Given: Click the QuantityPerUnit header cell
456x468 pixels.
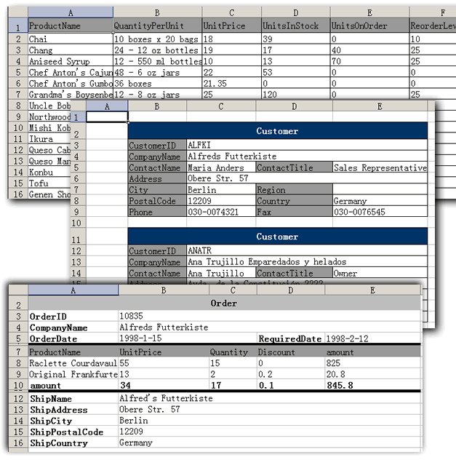Looking at the screenshot, I should click(x=158, y=25).
